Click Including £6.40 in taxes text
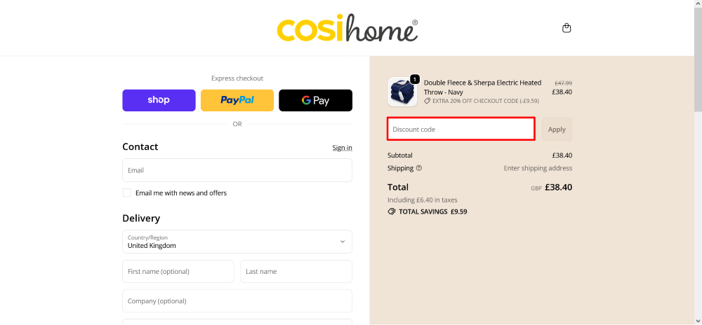This screenshot has width=702, height=325. click(422, 200)
